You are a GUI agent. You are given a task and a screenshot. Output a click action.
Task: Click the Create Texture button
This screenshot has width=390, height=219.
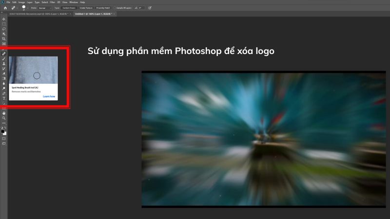(x=85, y=8)
